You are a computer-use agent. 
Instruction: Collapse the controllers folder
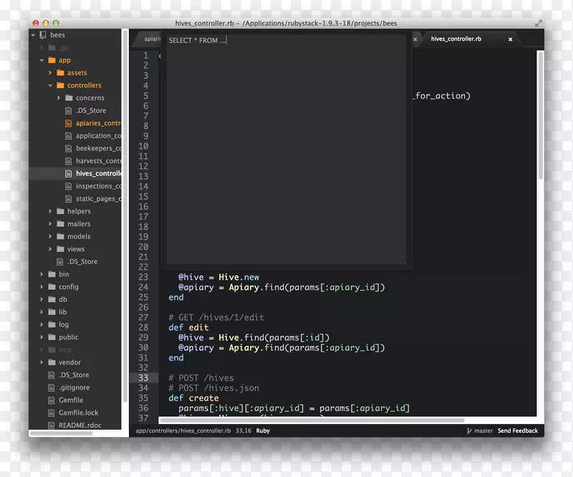tap(51, 85)
